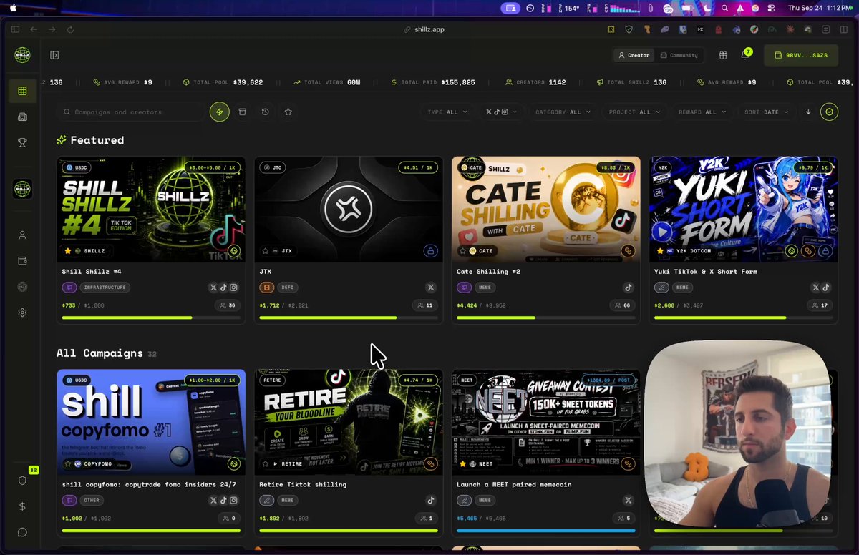Open the wallet icon in the sidebar
This screenshot has width=859, height=555.
pyautogui.click(x=22, y=261)
